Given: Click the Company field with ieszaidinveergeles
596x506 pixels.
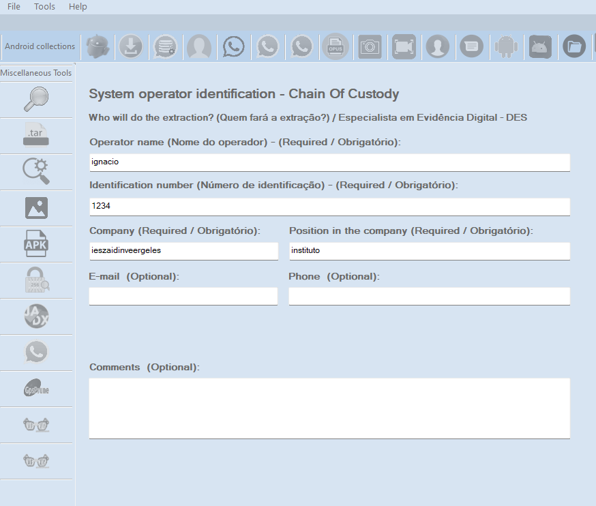Looking at the screenshot, I should [183, 251].
